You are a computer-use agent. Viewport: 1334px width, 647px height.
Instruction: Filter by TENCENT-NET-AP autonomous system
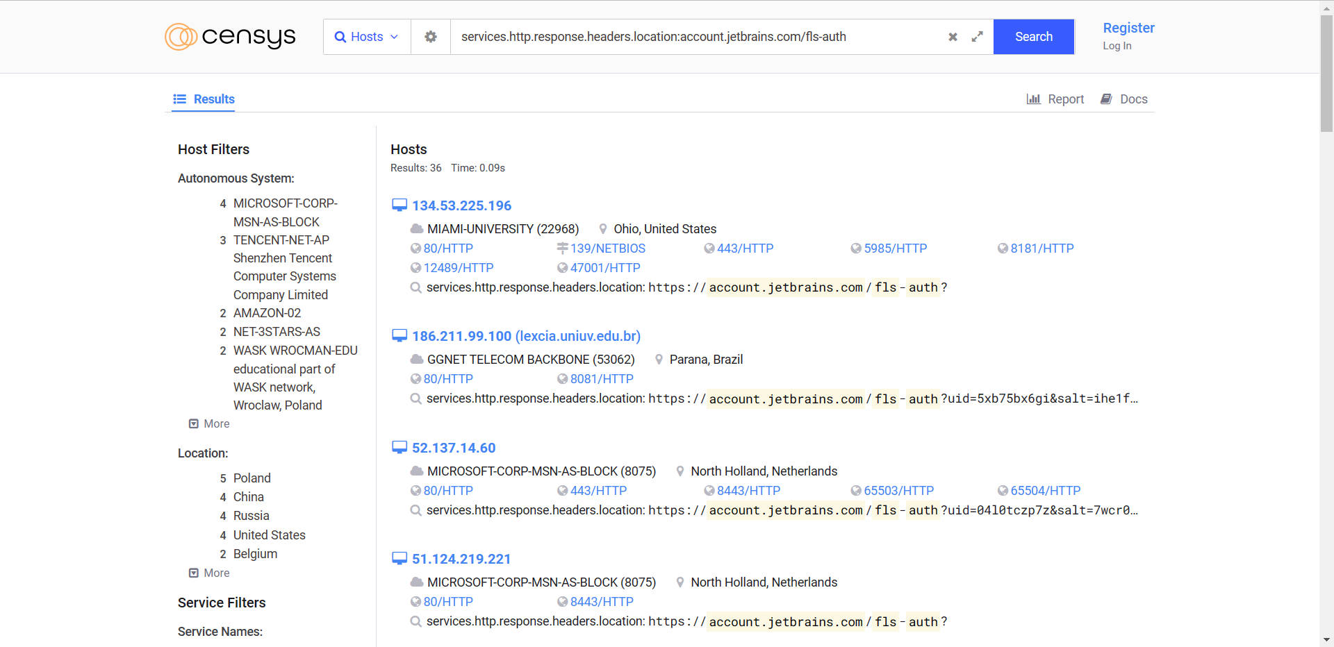285,267
